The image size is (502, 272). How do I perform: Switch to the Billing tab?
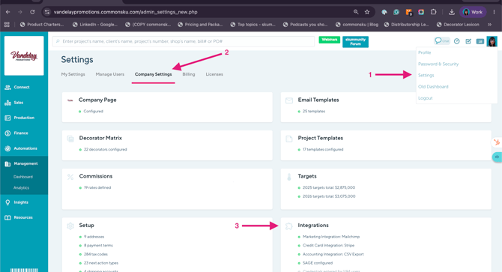point(189,74)
